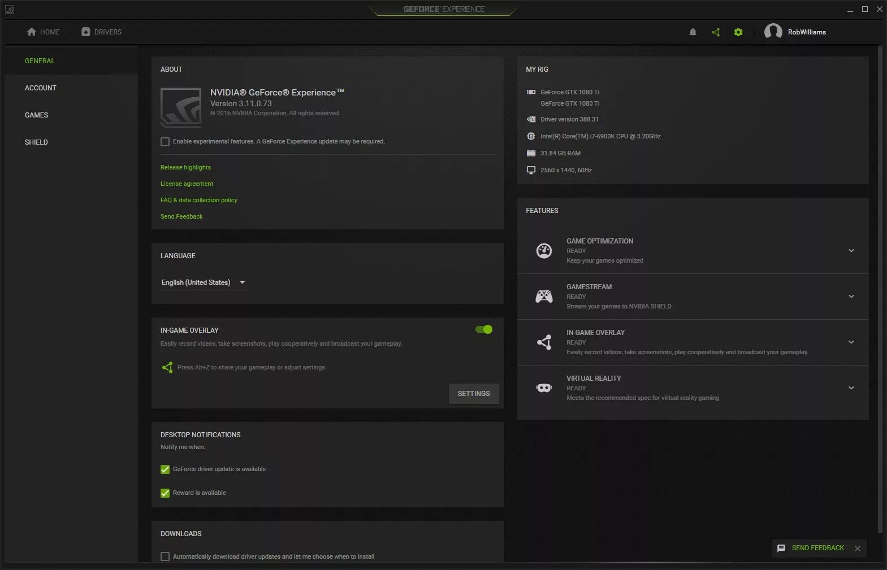This screenshot has height=570, width=887.
Task: Click the Driver version 388.31 text
Action: coord(569,119)
